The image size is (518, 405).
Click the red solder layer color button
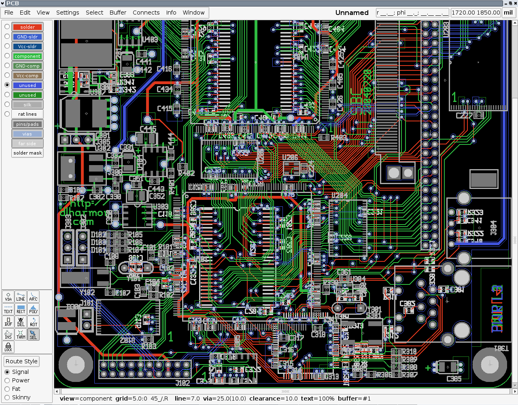pyautogui.click(x=27, y=27)
